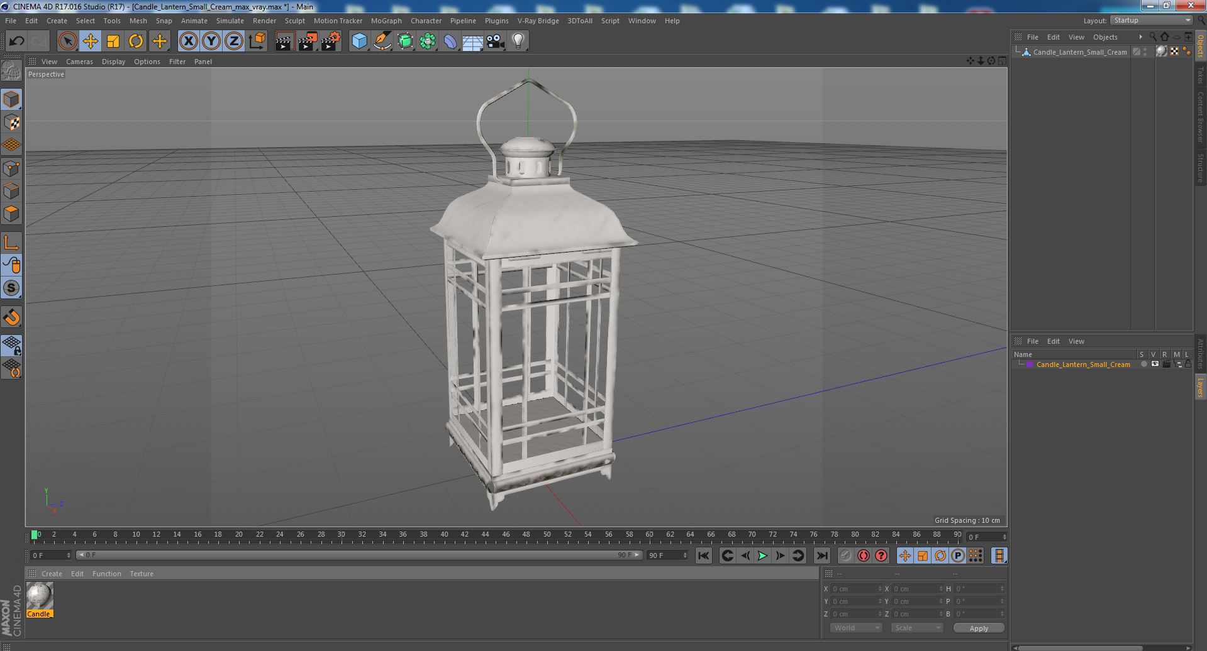Switch to Texture mode

[x=11, y=123]
